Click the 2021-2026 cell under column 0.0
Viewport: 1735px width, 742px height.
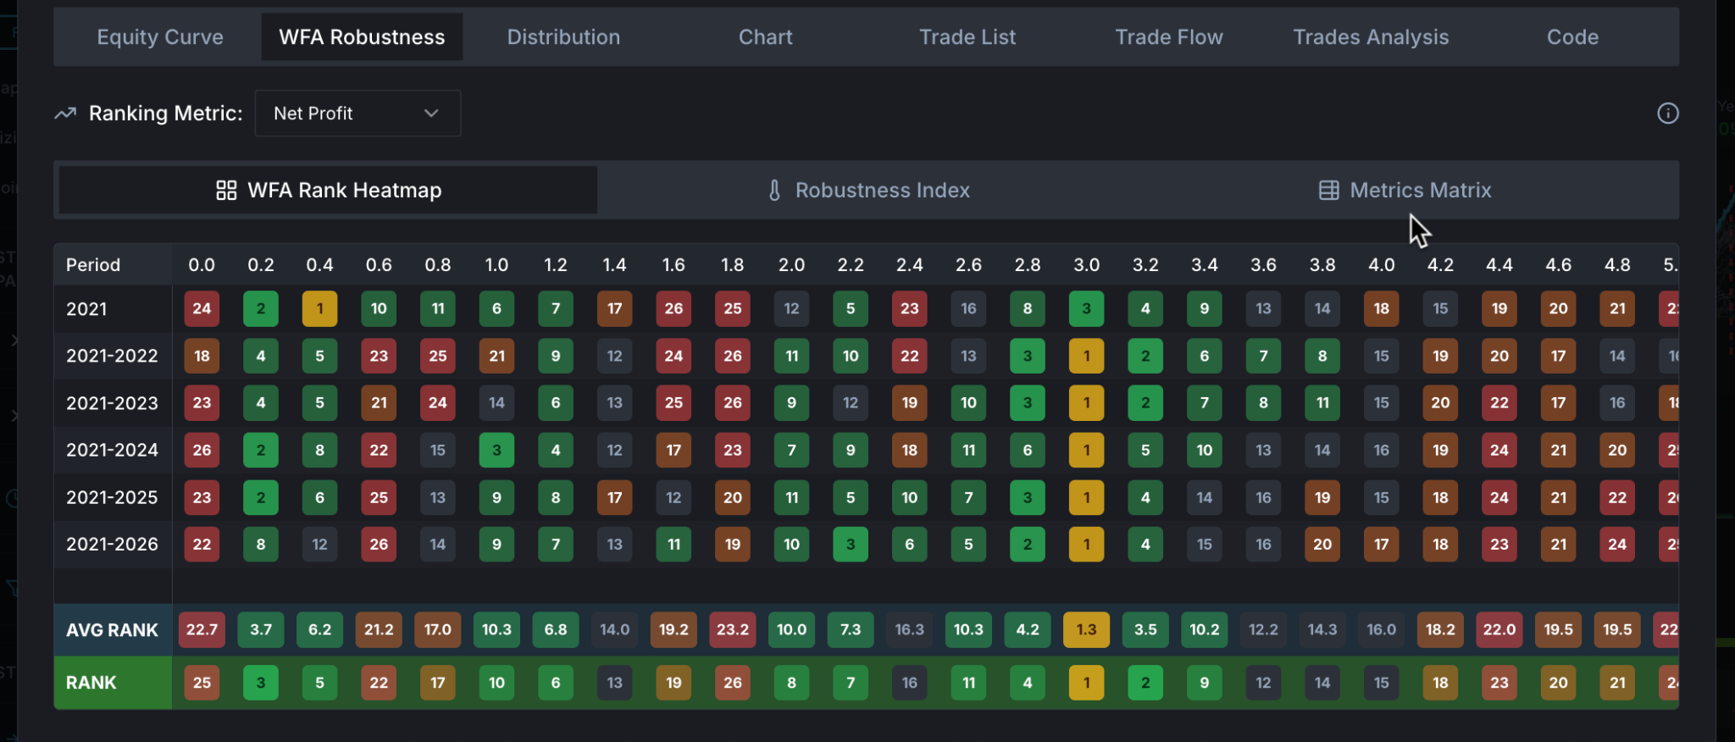coord(202,544)
